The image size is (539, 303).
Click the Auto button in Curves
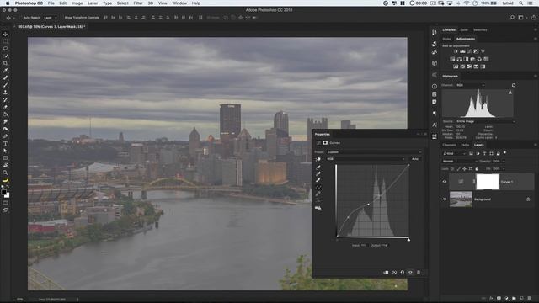point(415,159)
